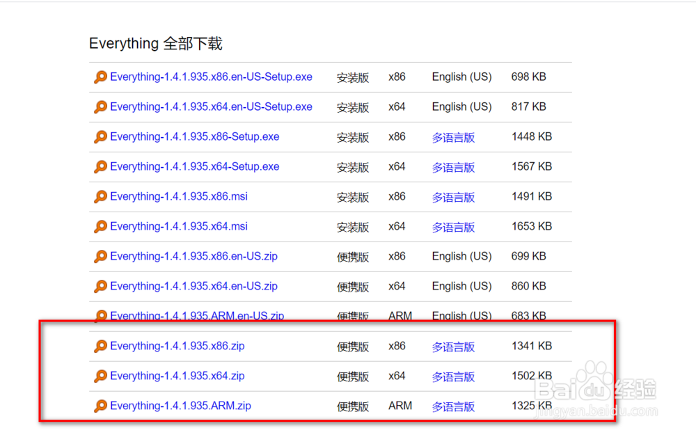Click English (US) in x86.en-US.zip row
696x435 pixels.
pyautogui.click(x=461, y=257)
